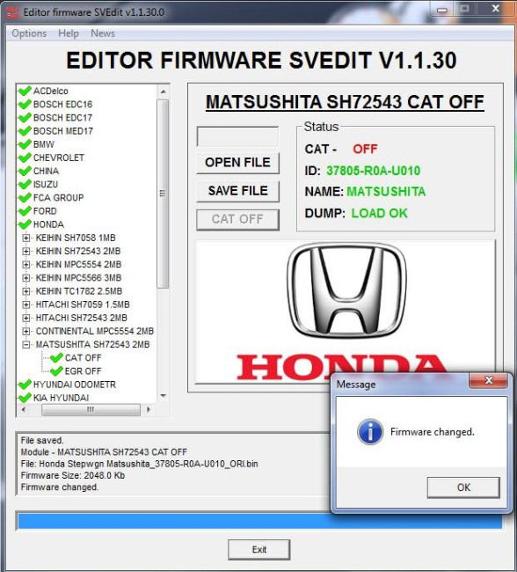
Task: Expand the KEIHIN SH72543 2MB node
Action: click(x=25, y=252)
